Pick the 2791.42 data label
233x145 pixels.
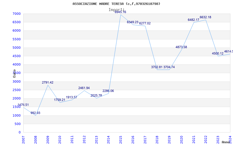[x=47, y=83]
